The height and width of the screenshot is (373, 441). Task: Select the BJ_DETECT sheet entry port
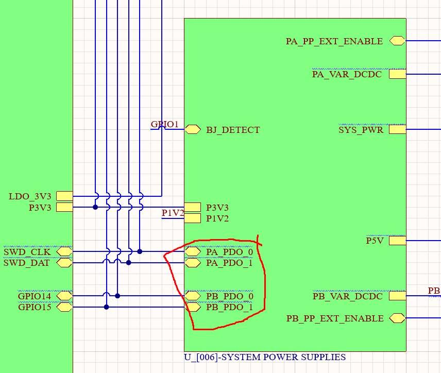coord(193,130)
